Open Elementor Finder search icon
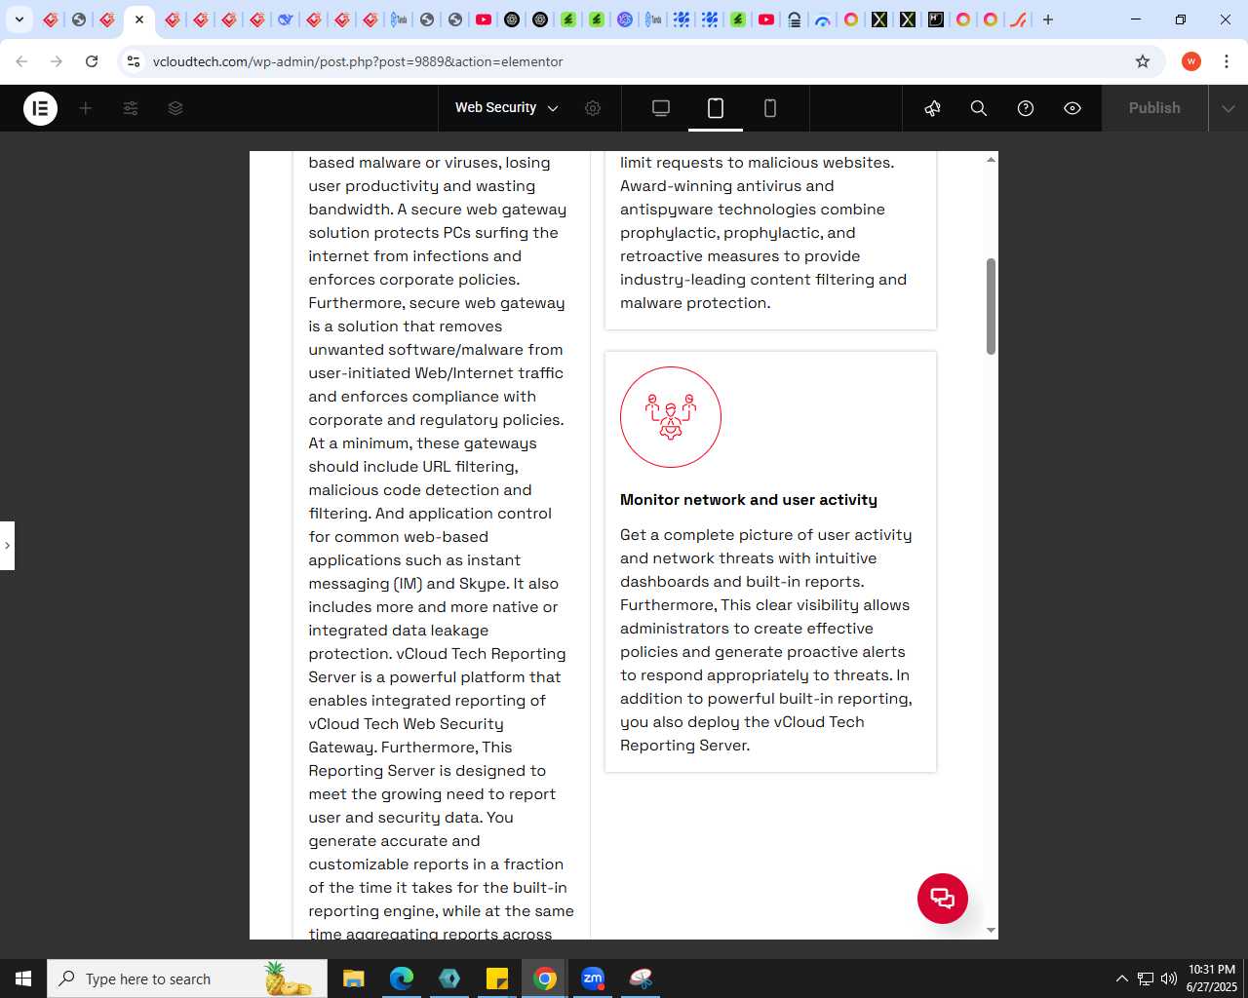This screenshot has width=1248, height=998. 979,108
